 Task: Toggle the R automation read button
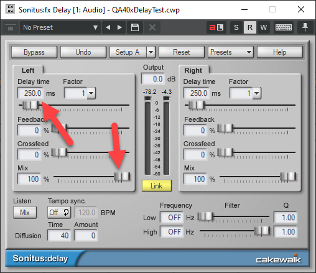[x=250, y=27]
